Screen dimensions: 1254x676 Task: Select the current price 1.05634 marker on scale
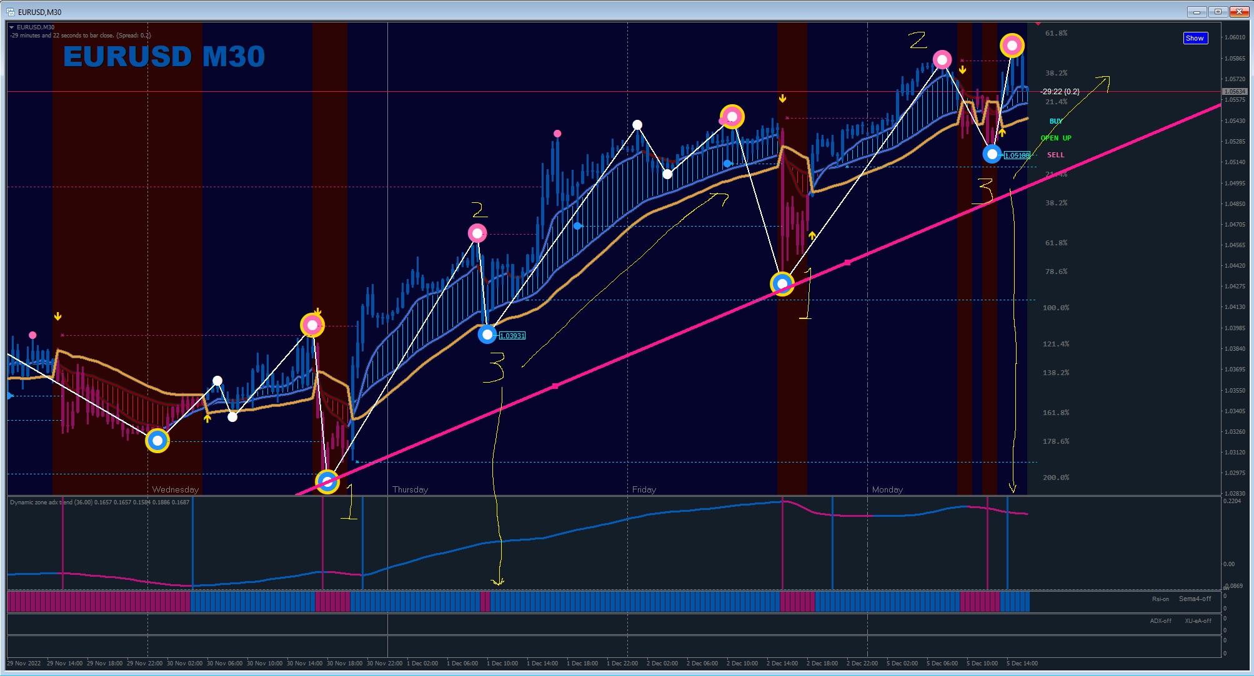(x=1234, y=92)
